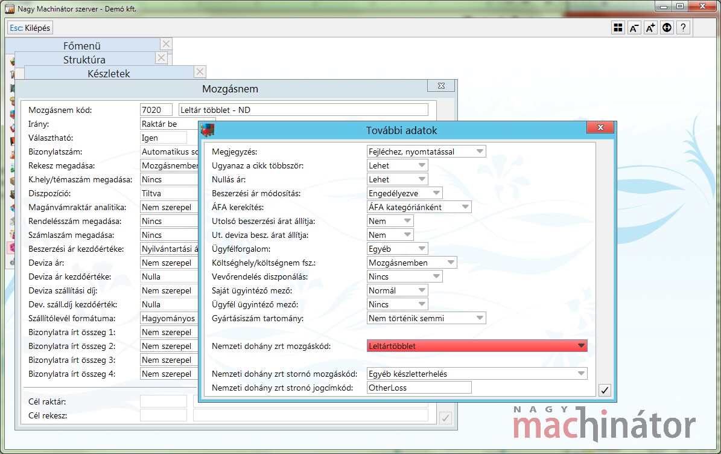The width and height of the screenshot is (721, 454).
Task: Open Gyártásiszám tartomány dropdown
Action: (x=426, y=318)
